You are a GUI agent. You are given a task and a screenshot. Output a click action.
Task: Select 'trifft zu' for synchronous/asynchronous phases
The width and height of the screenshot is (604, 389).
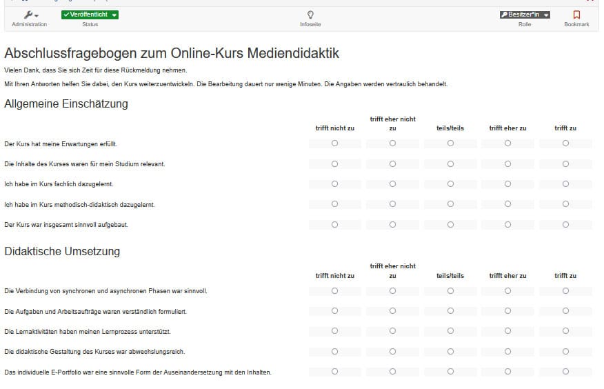point(565,291)
